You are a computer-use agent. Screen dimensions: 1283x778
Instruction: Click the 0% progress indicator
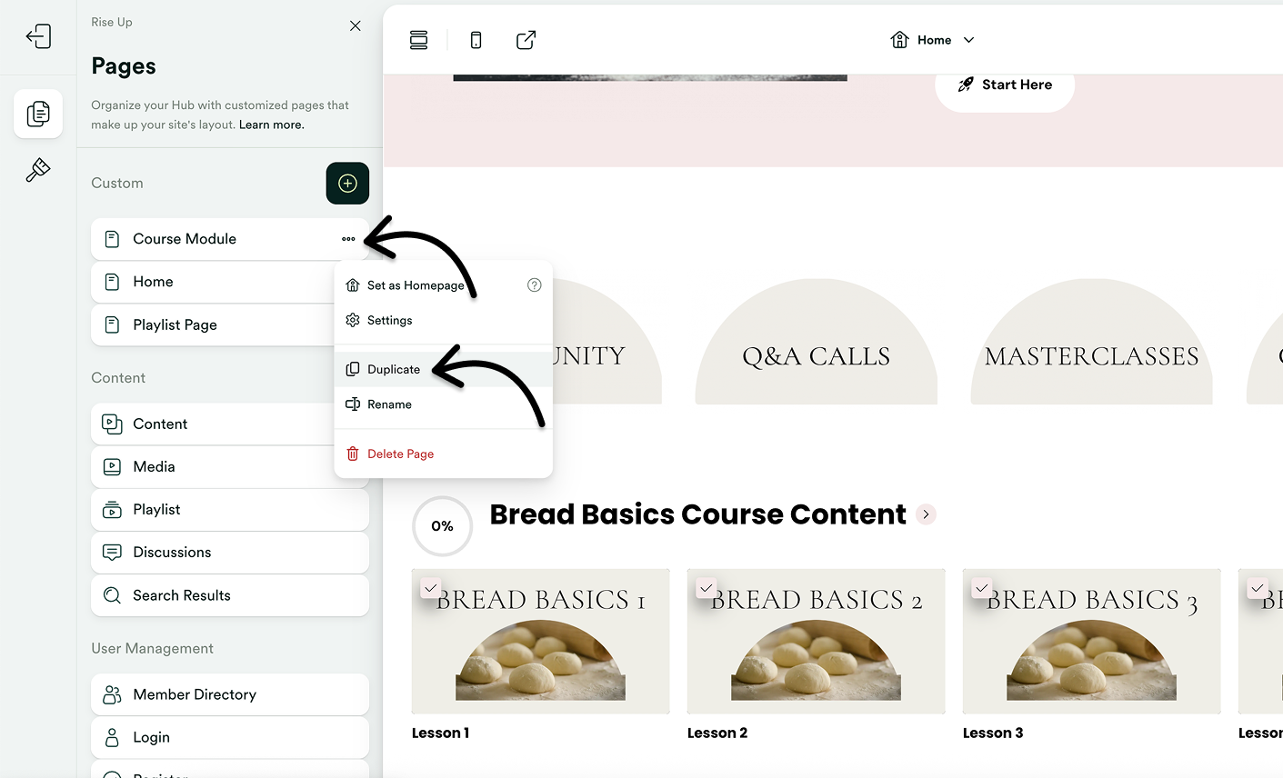442,525
